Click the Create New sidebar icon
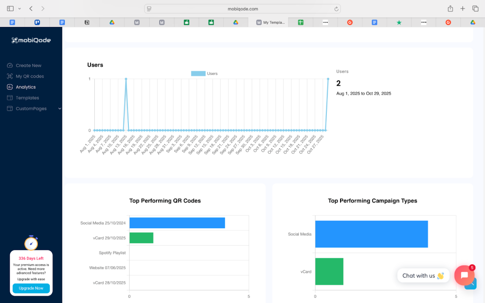The height and width of the screenshot is (303, 485). click(9, 65)
